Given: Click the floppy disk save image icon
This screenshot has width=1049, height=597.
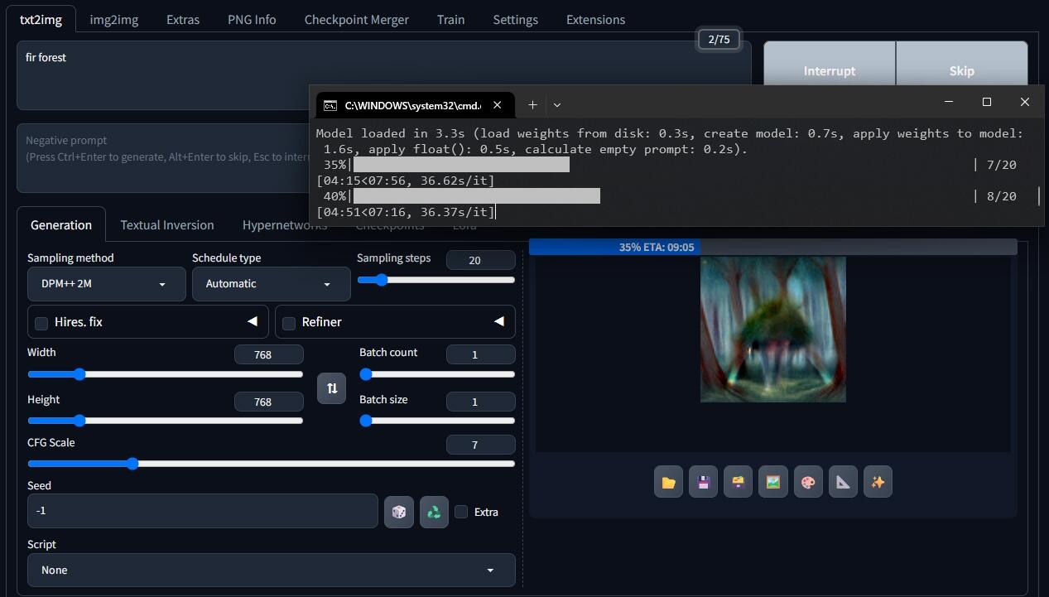Looking at the screenshot, I should pos(703,482).
